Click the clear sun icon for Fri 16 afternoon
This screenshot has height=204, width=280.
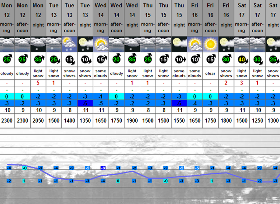coord(210,44)
